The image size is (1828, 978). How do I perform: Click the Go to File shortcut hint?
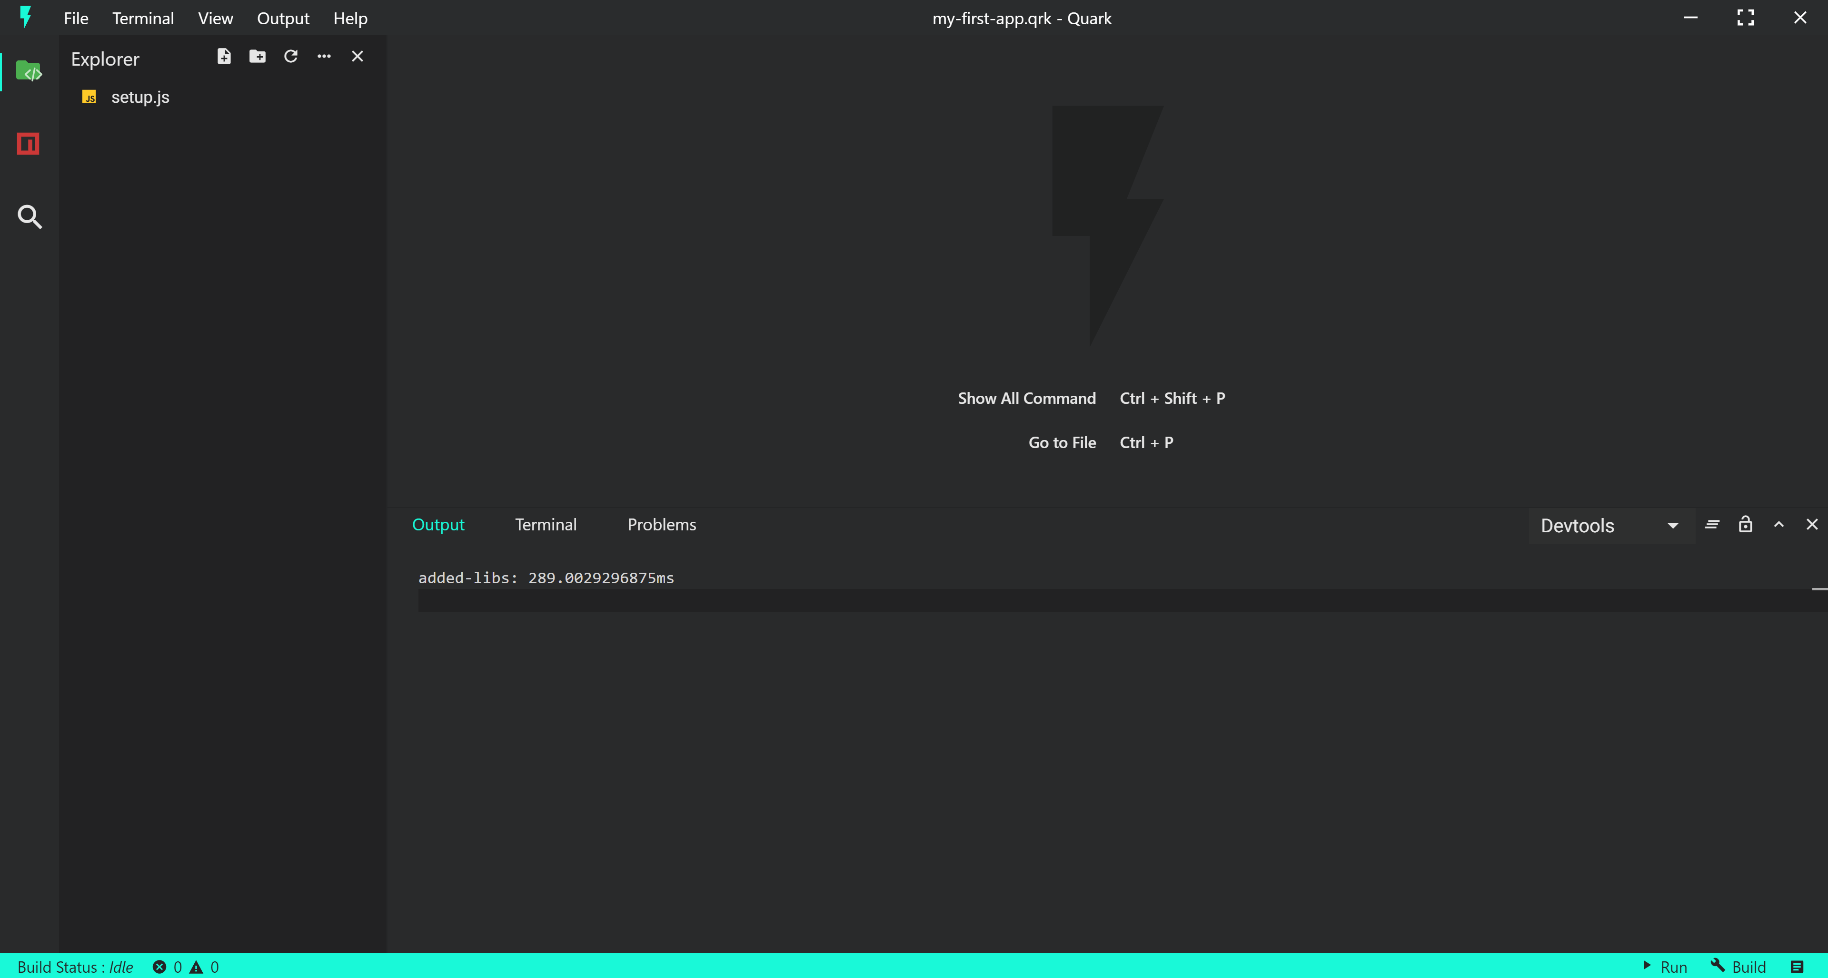pyautogui.click(x=1101, y=442)
